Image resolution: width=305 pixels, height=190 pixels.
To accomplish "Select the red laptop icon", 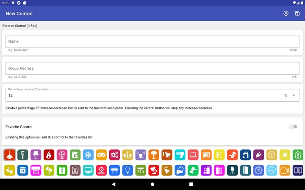I will 193,155.
